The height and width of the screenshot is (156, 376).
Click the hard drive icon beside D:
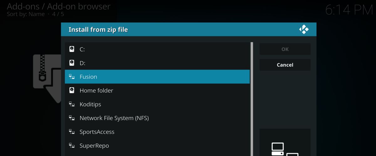(72, 63)
